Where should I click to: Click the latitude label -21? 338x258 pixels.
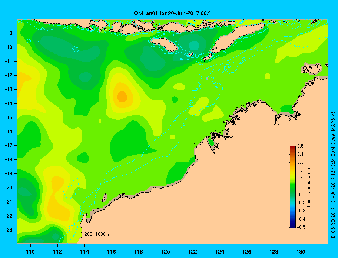pyautogui.click(x=8, y=202)
